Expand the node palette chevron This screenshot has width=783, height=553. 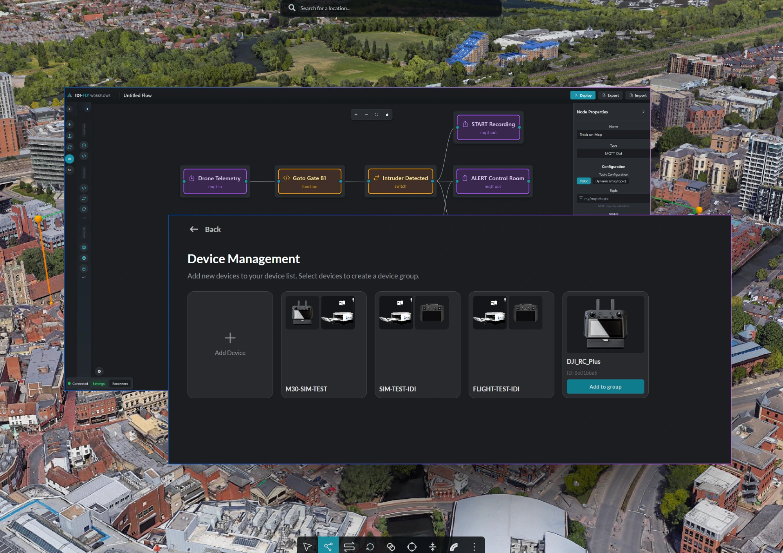click(87, 109)
